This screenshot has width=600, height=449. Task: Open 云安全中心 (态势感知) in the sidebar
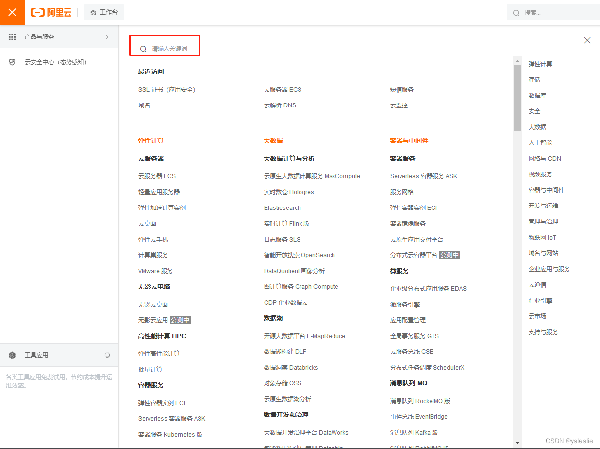pos(56,62)
